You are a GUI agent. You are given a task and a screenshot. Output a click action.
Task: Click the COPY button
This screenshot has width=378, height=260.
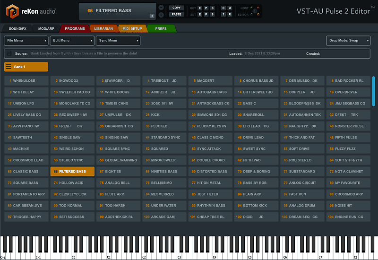(176, 8)
